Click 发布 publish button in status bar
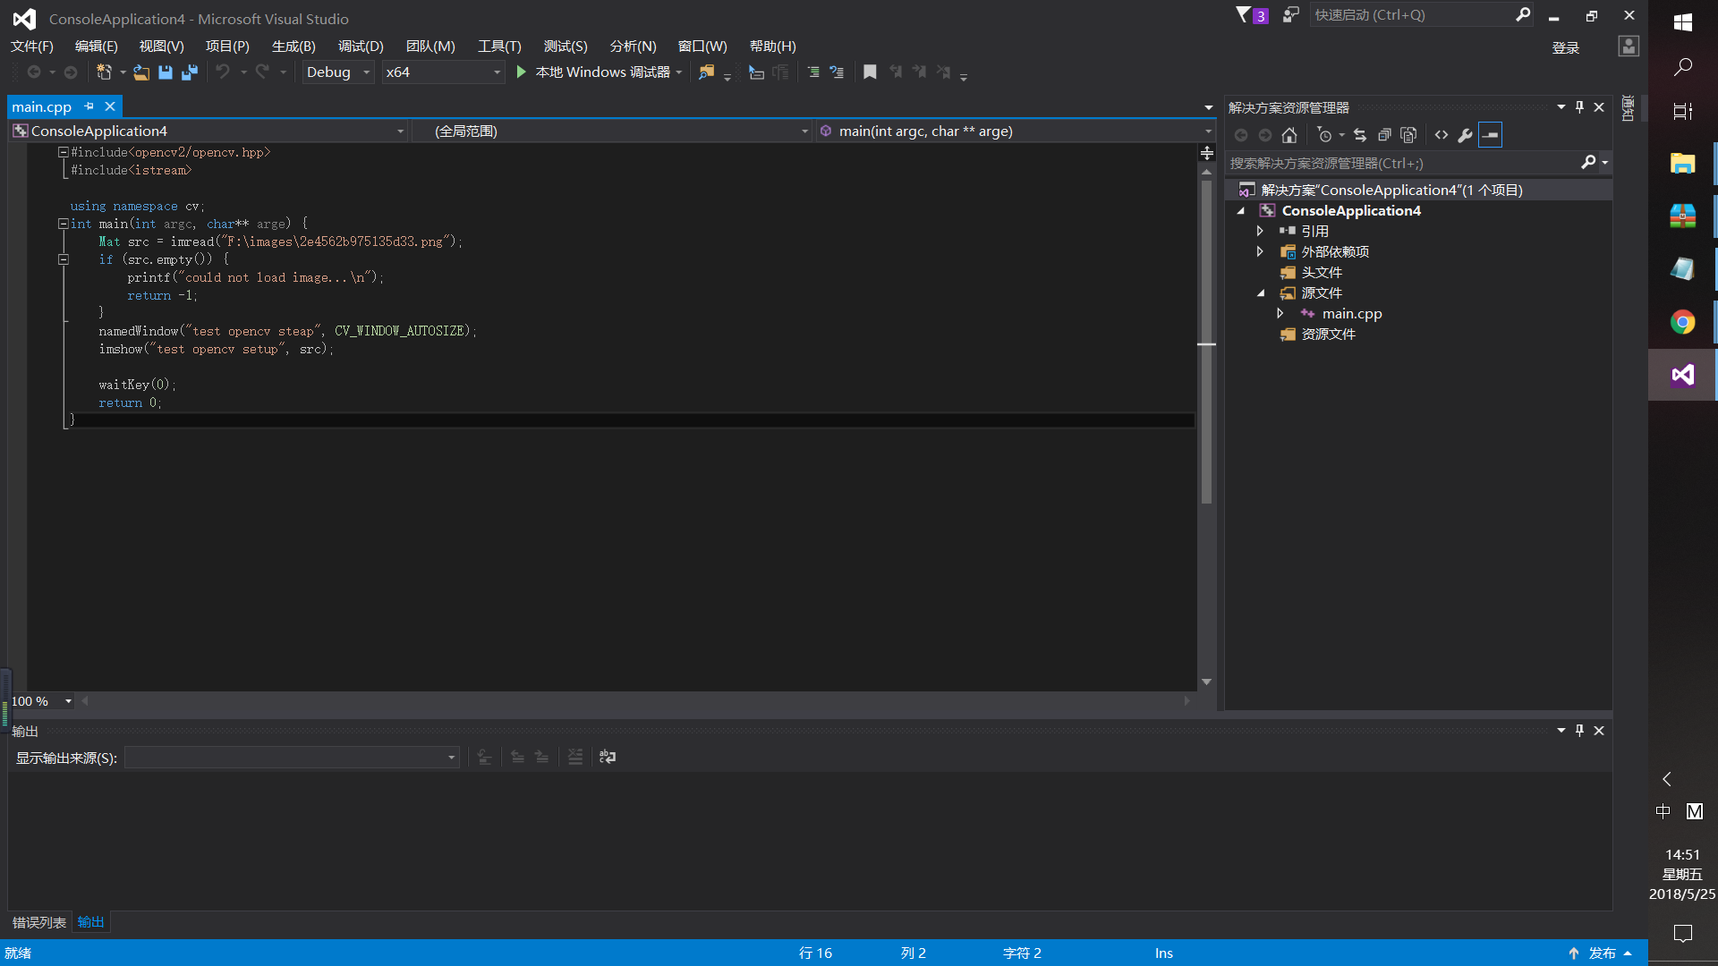 (x=1603, y=953)
